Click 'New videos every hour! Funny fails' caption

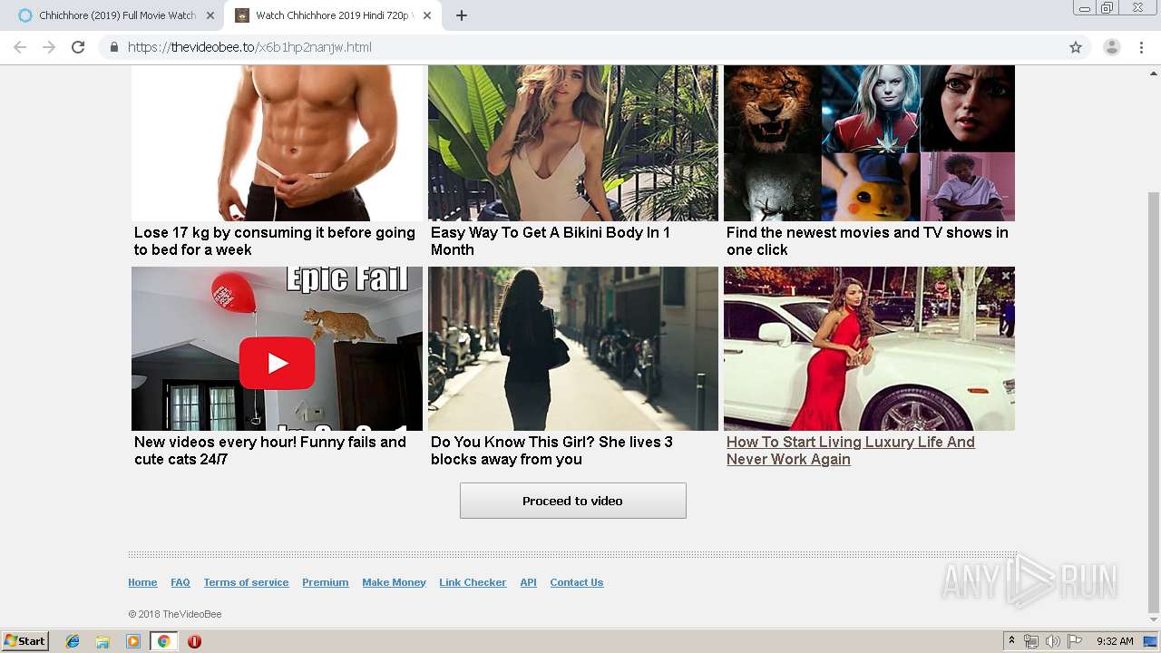tap(270, 451)
